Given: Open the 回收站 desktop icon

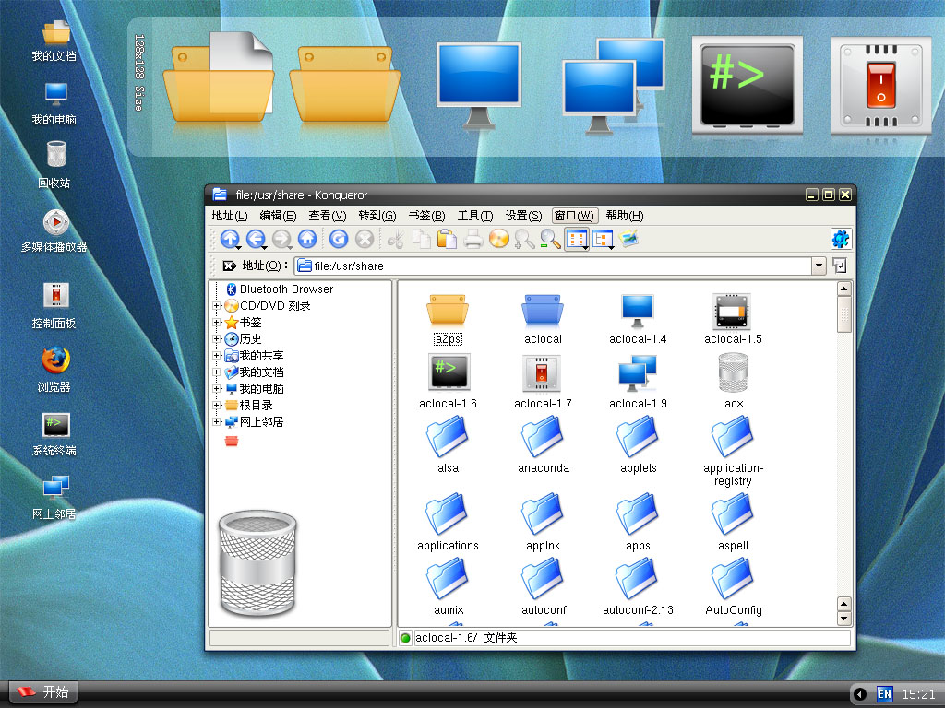Looking at the screenshot, I should (54, 165).
